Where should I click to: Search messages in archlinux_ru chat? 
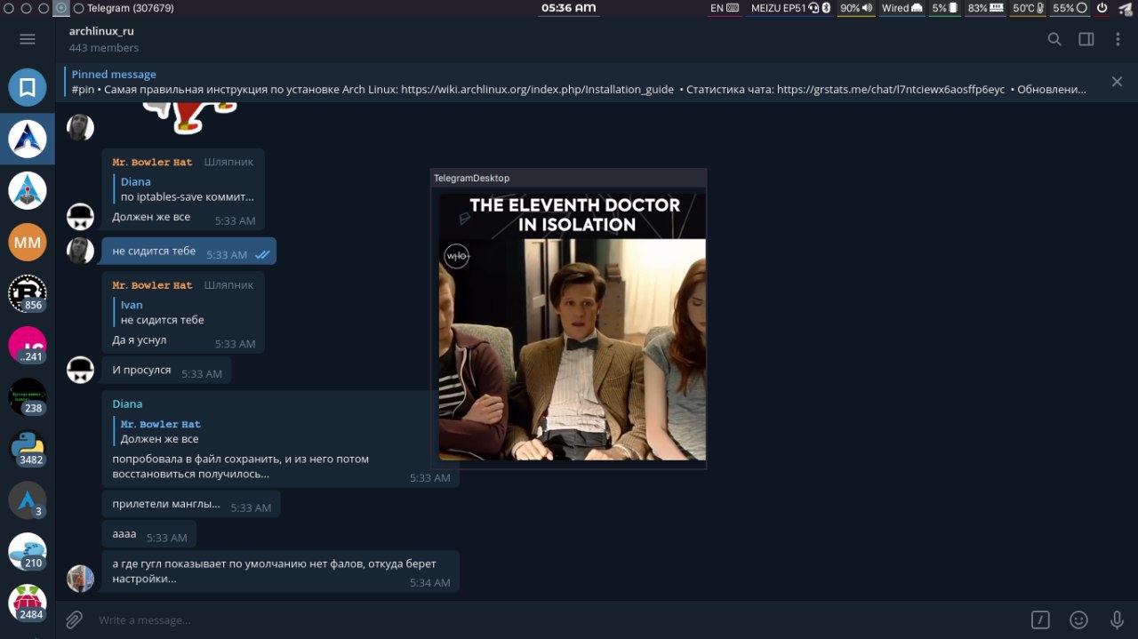(1054, 39)
